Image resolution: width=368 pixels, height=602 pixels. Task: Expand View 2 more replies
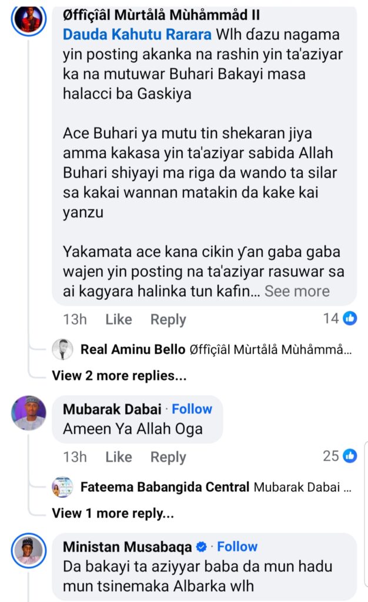coord(119,375)
